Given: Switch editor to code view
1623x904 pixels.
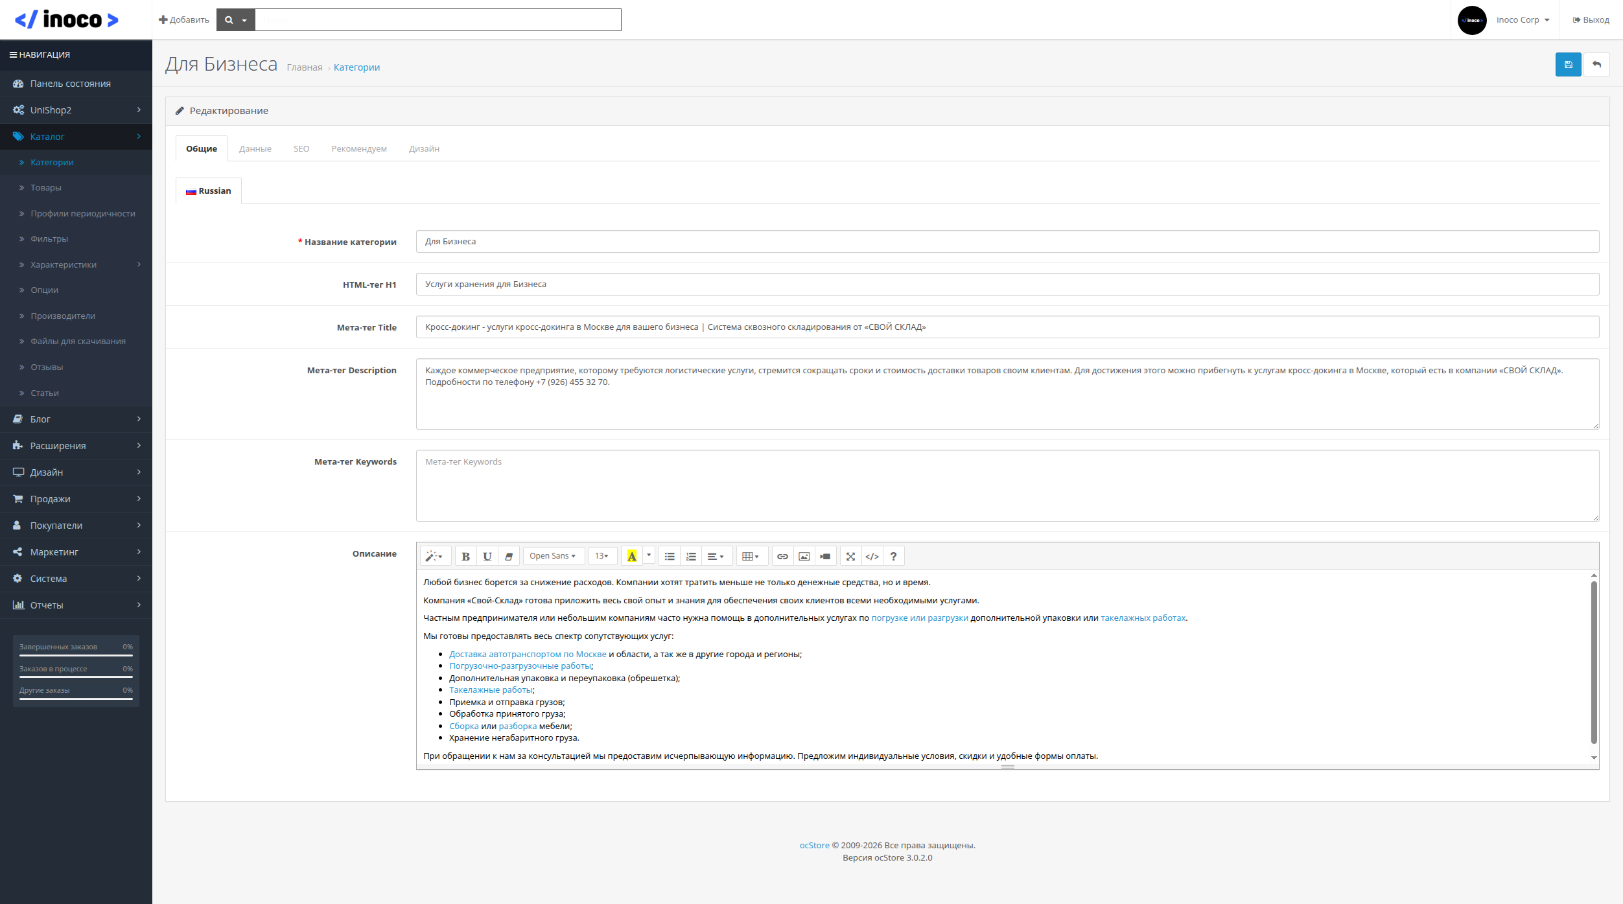Looking at the screenshot, I should pyautogui.click(x=872, y=556).
